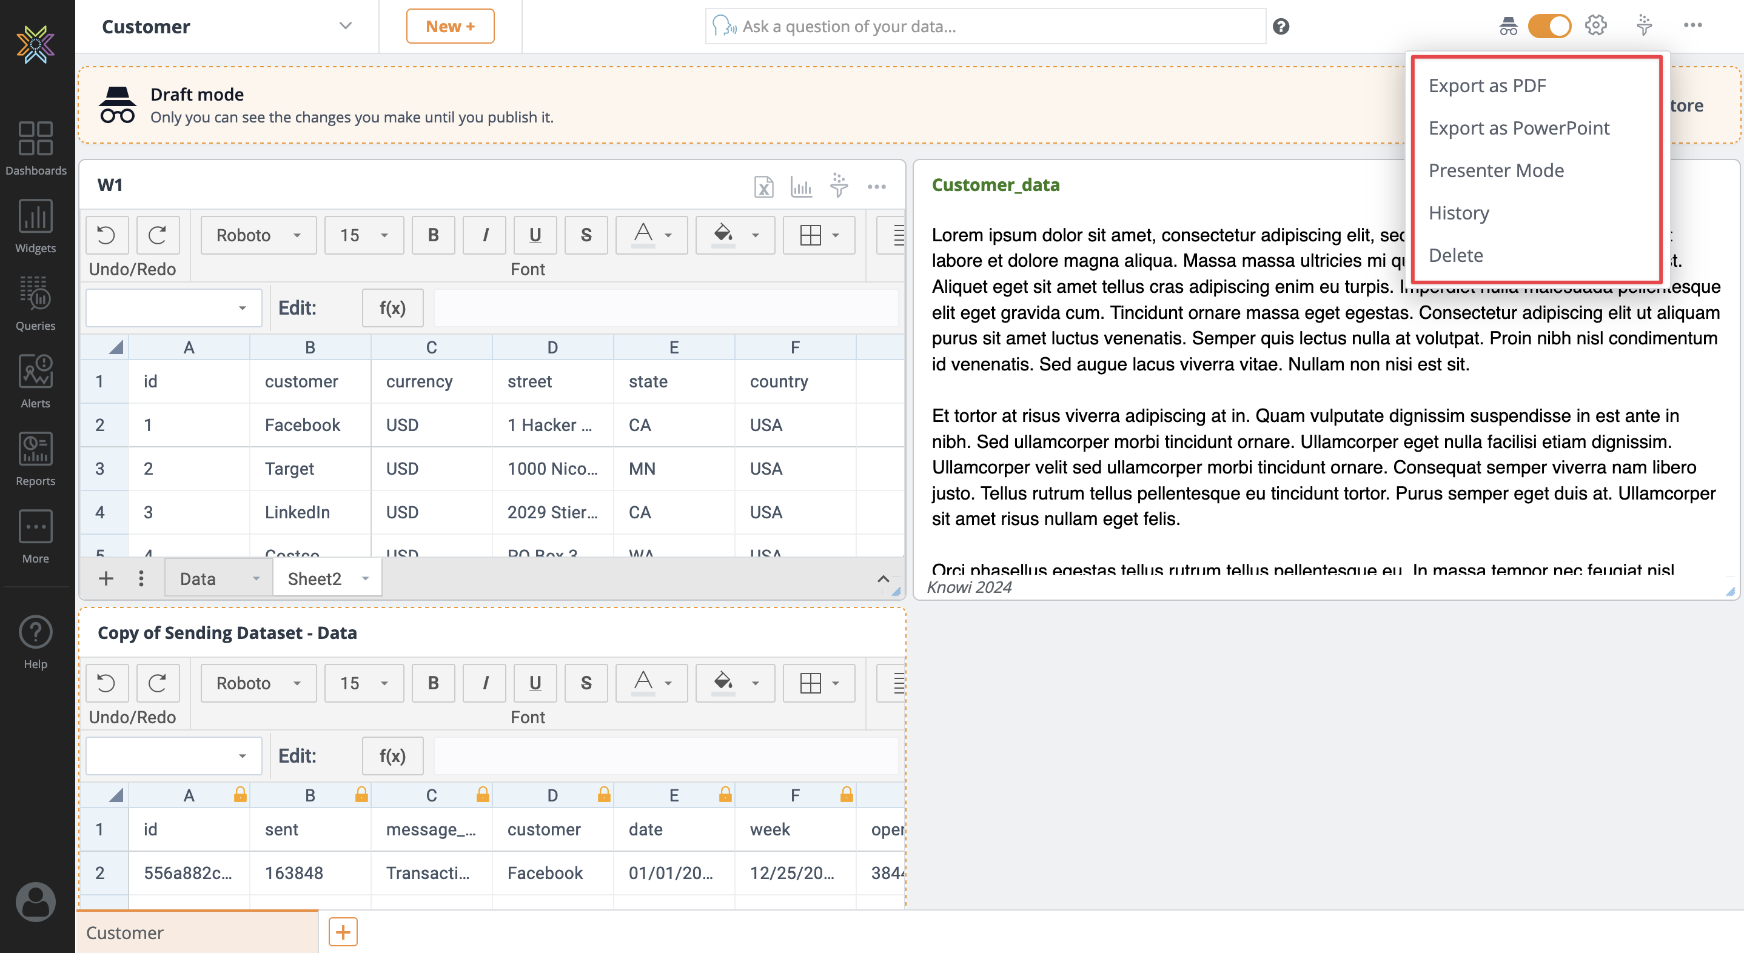Viewport: 1744px width, 953px height.
Task: Open font size 15 dropdown in W1
Action: (x=364, y=235)
